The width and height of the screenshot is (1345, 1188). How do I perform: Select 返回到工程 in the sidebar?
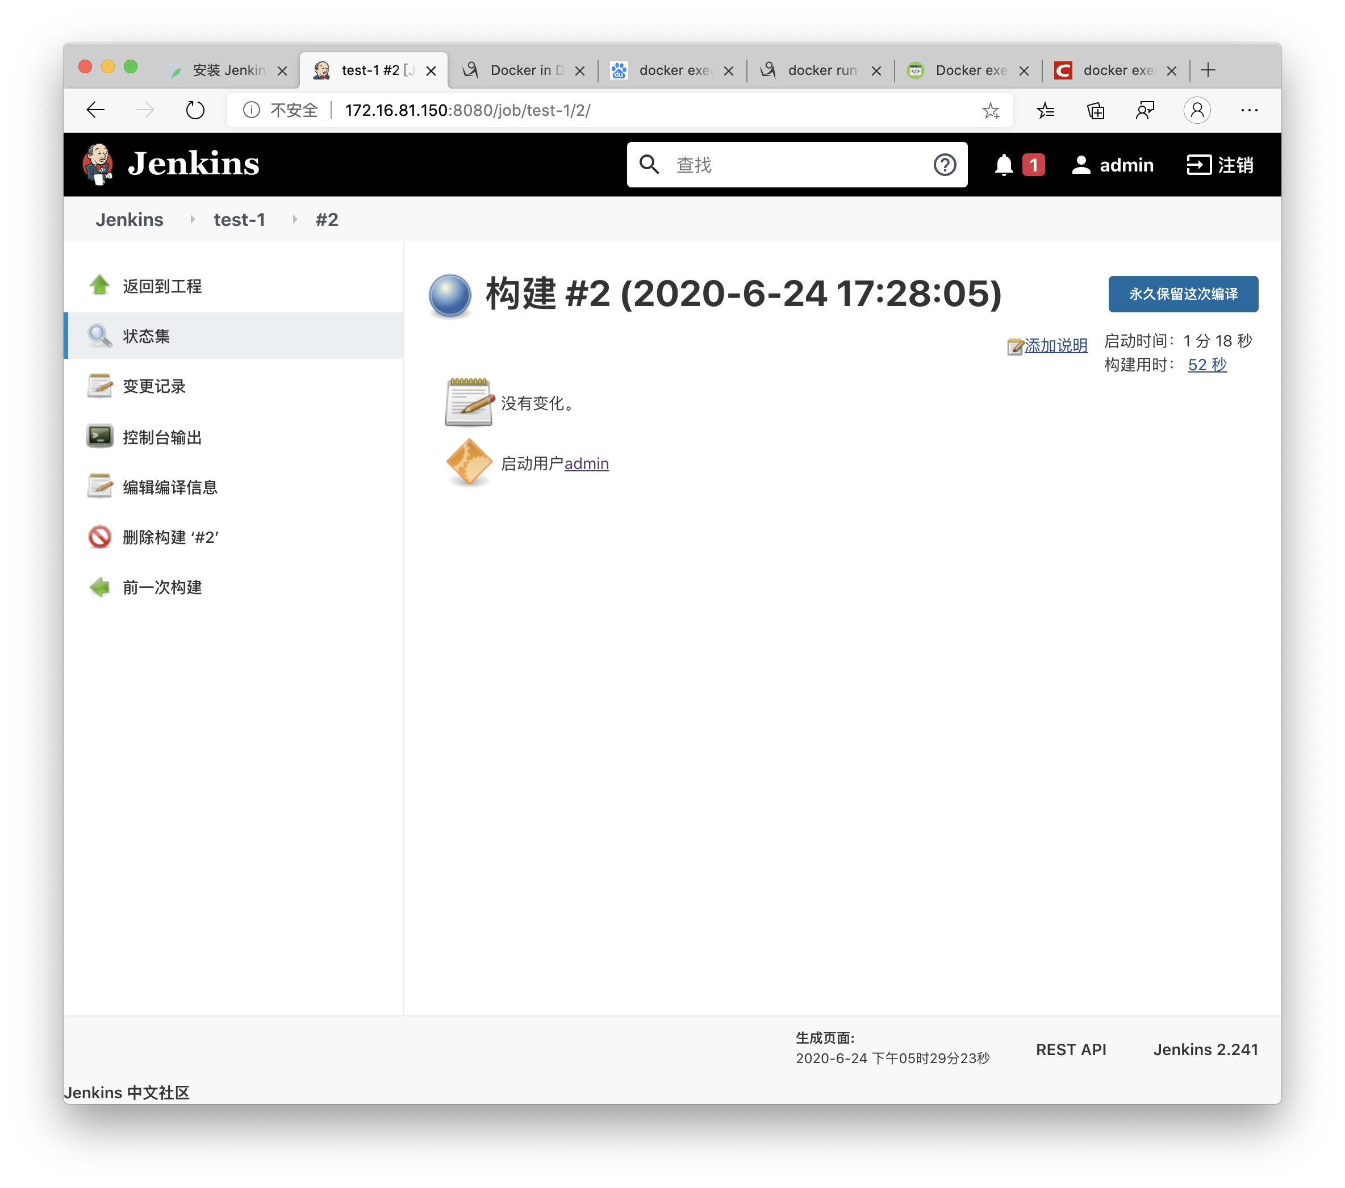point(162,286)
